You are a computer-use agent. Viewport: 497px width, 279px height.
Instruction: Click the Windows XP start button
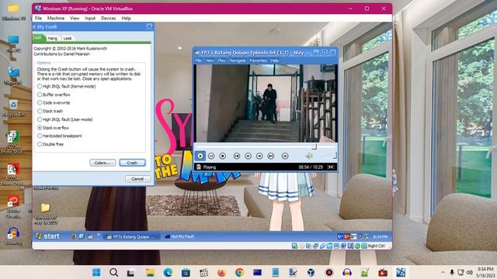(x=47, y=236)
